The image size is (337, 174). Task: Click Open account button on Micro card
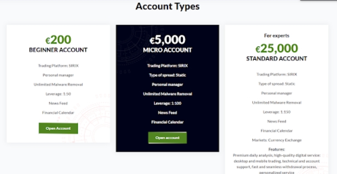tap(167, 138)
